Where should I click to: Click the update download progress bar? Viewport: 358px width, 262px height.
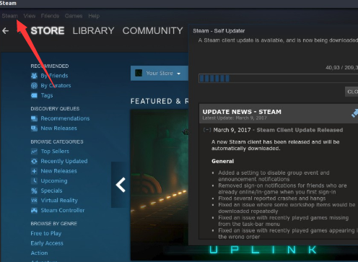(278, 79)
